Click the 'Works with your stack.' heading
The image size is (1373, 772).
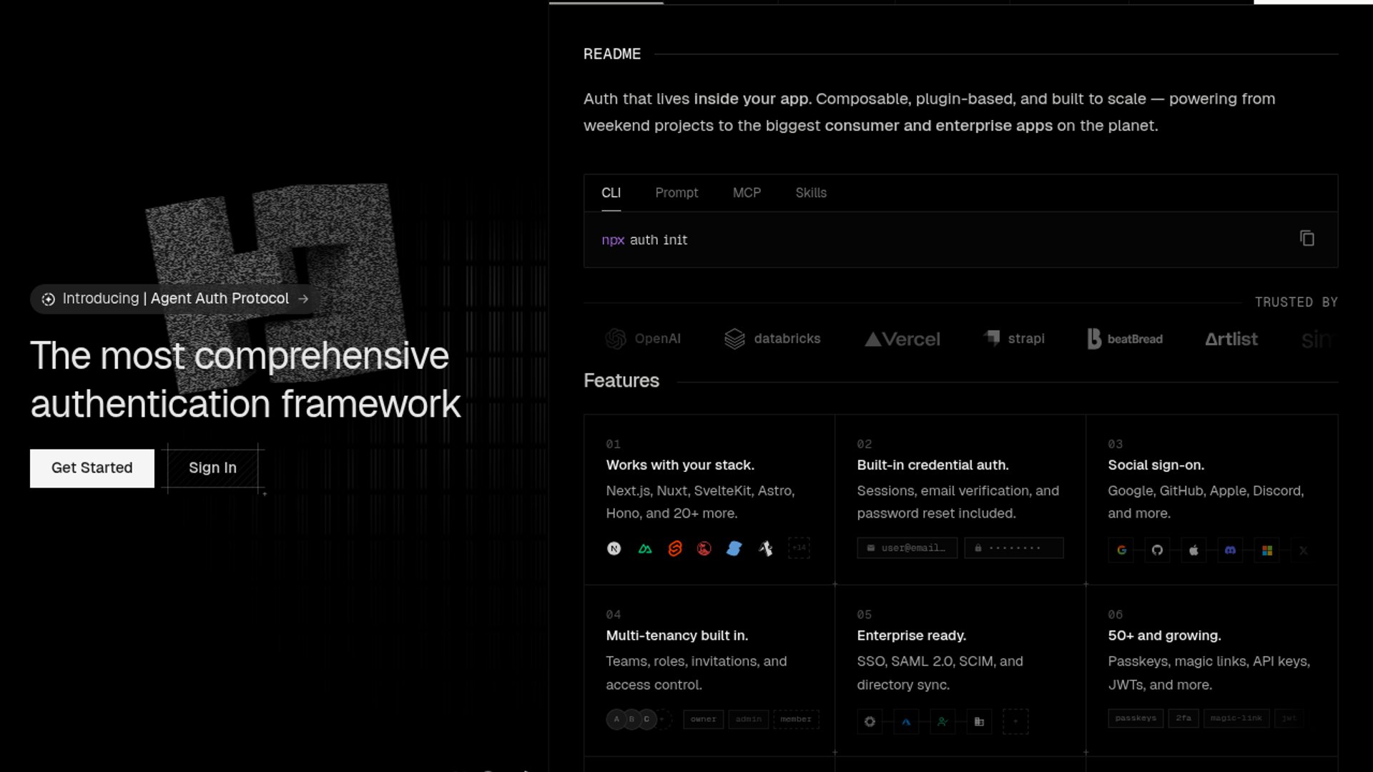[x=680, y=465]
